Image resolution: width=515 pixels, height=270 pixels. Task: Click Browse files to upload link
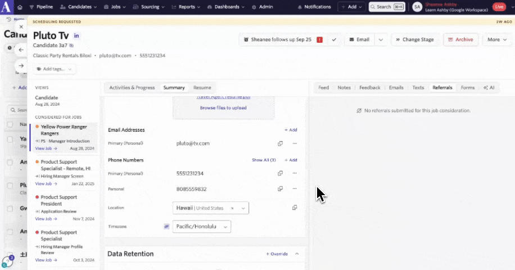[x=223, y=108]
